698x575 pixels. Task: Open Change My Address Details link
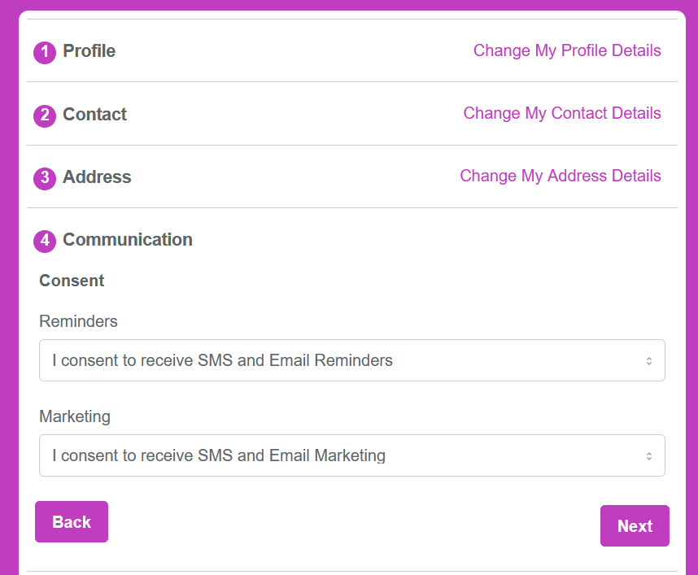560,176
